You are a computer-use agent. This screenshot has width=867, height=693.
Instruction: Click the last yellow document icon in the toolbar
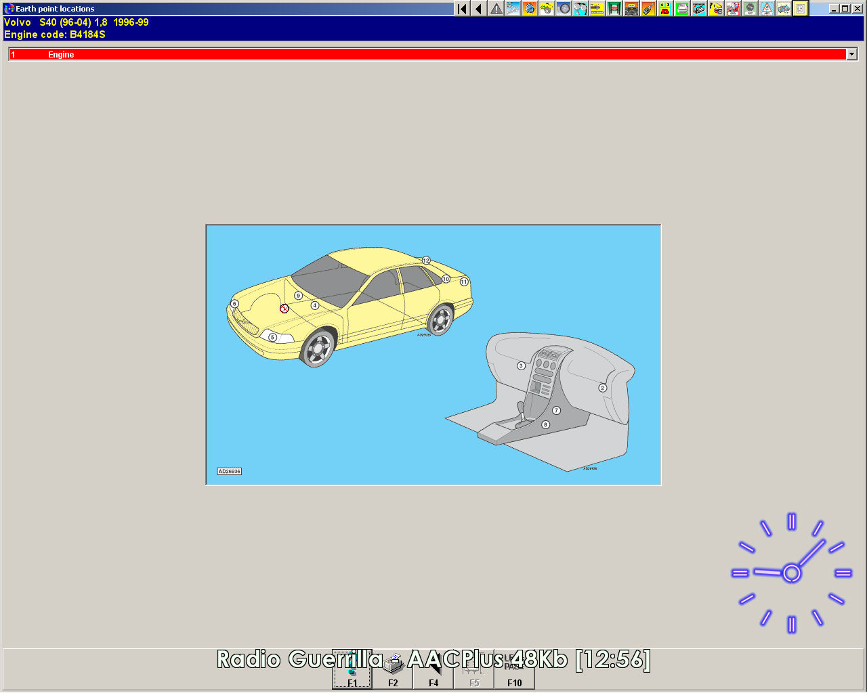801,9
